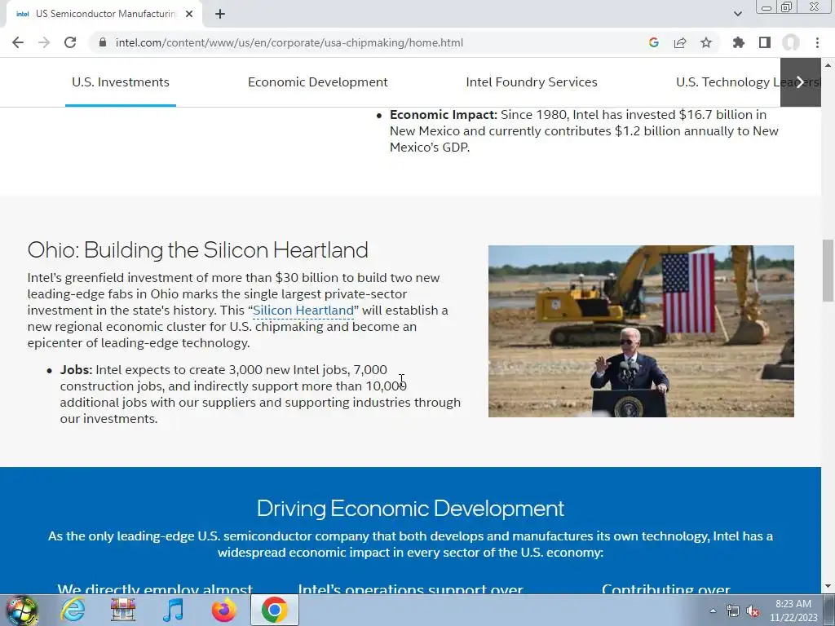Click the Jobs bullet label

tap(76, 369)
